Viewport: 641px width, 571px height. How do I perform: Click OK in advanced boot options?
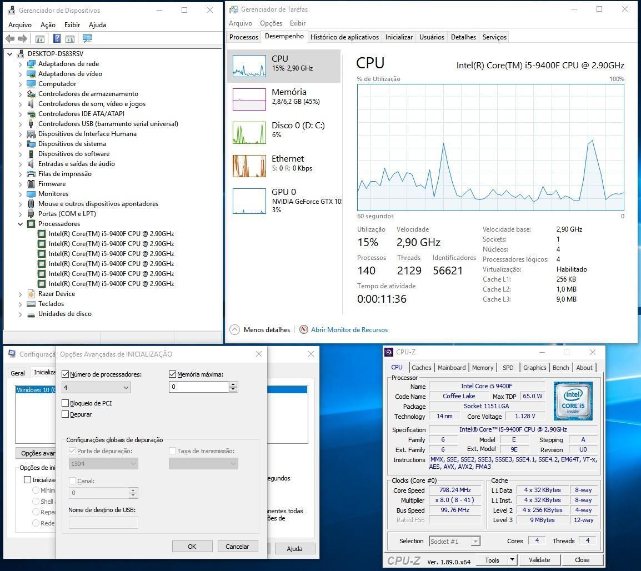coord(192,547)
